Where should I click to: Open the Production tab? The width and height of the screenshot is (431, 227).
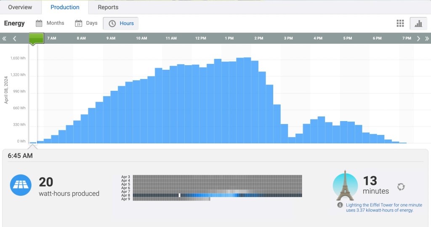(x=65, y=7)
